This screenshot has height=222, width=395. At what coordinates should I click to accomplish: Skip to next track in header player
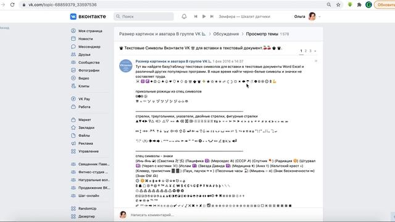[212, 17]
